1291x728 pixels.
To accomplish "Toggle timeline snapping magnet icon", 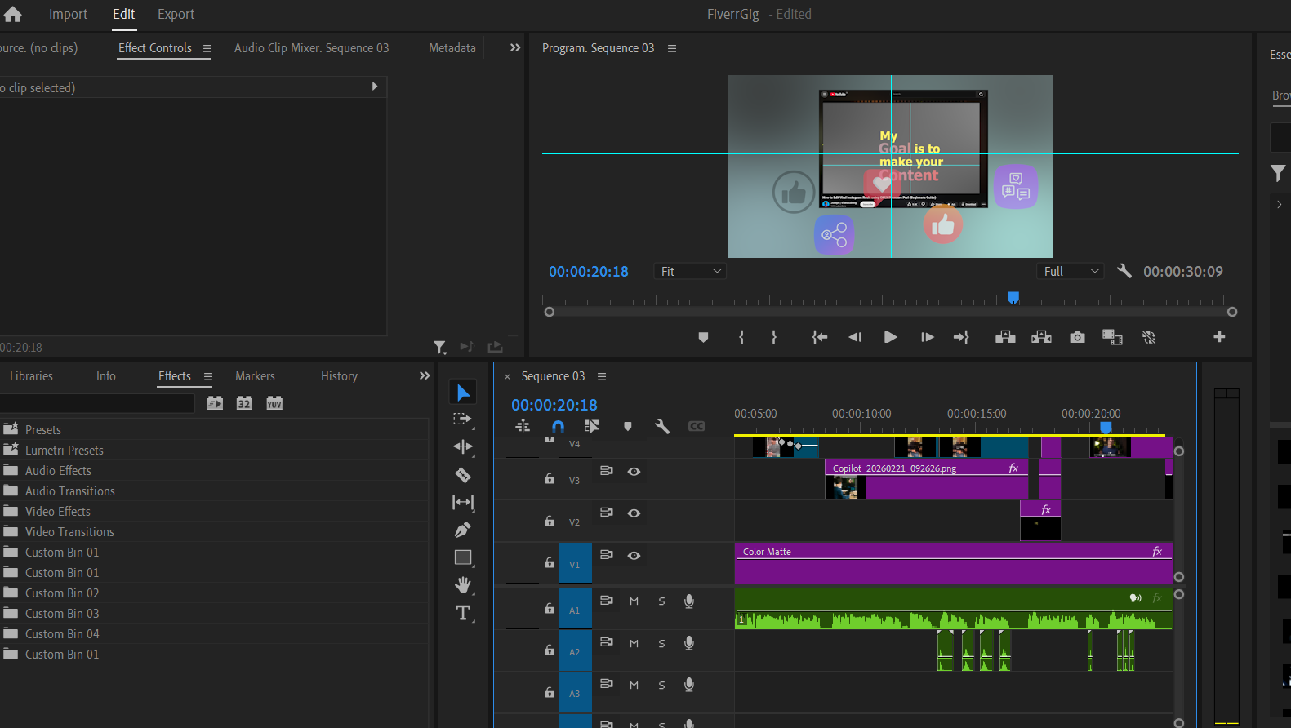I will (x=558, y=426).
